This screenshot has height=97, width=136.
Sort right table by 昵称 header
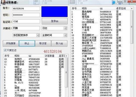[x=84, y=9]
